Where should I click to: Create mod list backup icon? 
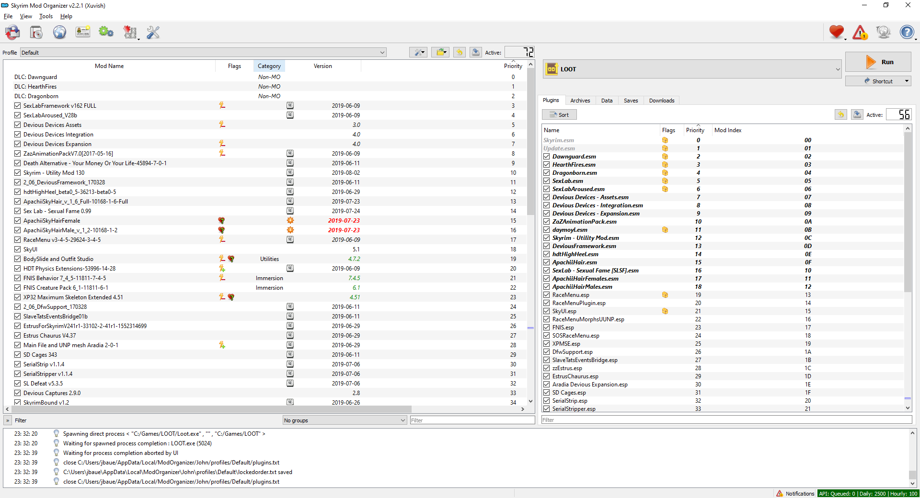[476, 52]
